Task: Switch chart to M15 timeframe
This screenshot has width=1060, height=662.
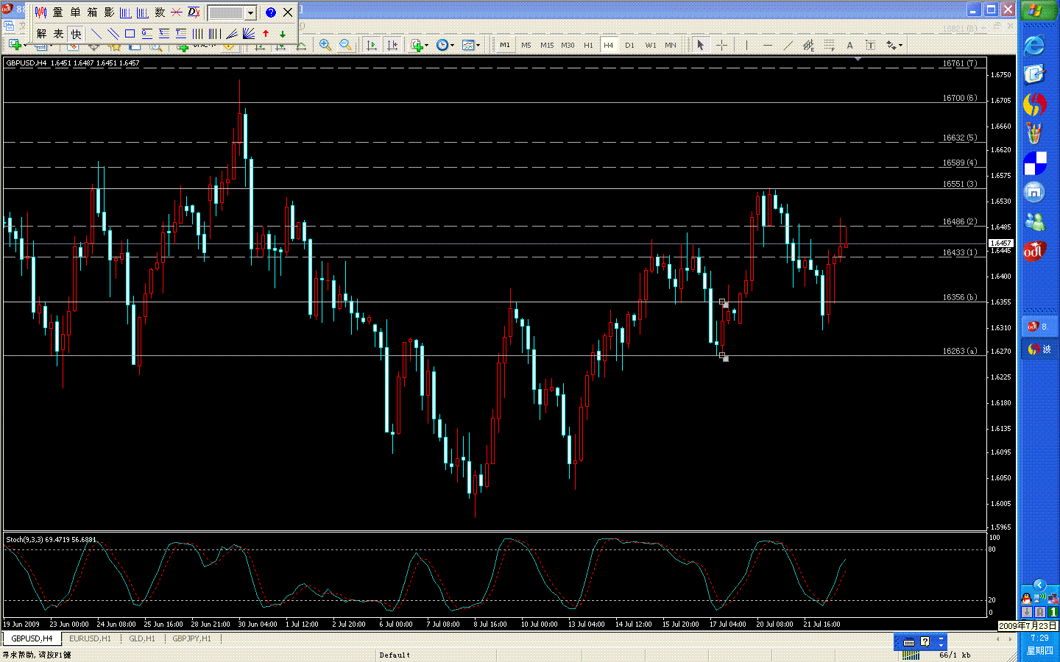Action: (547, 45)
